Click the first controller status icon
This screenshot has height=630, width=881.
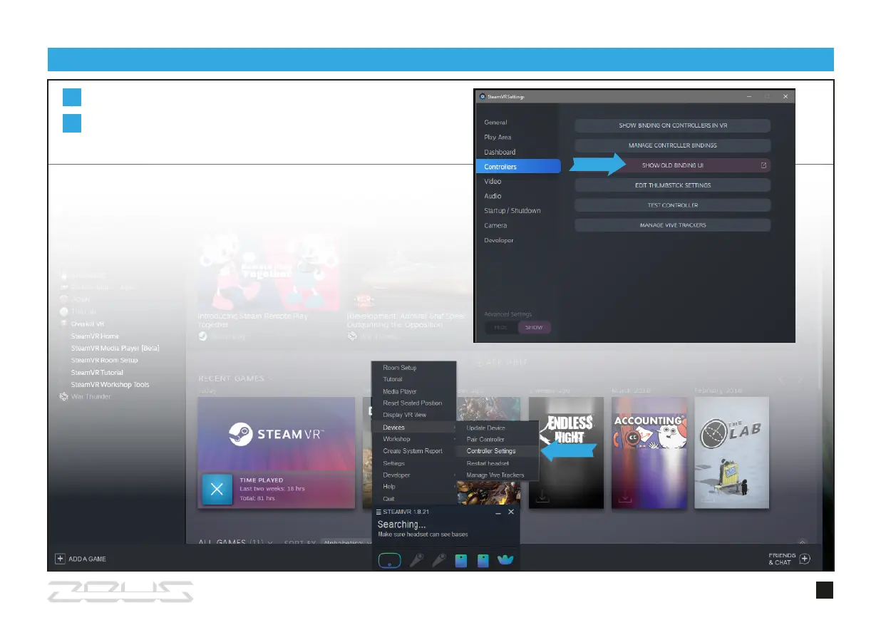[x=416, y=560]
